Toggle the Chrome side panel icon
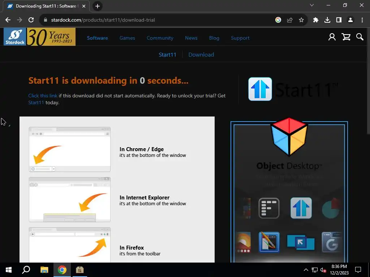Viewport: 370px width, 277px height. click(339, 20)
